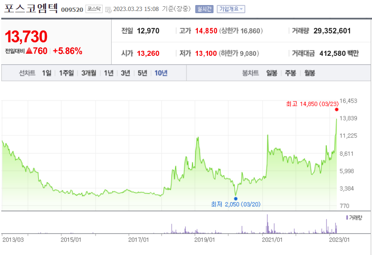The height and width of the screenshot is (255, 372).
Task: Open the 기업개요 dropdown
Action: click(231, 9)
